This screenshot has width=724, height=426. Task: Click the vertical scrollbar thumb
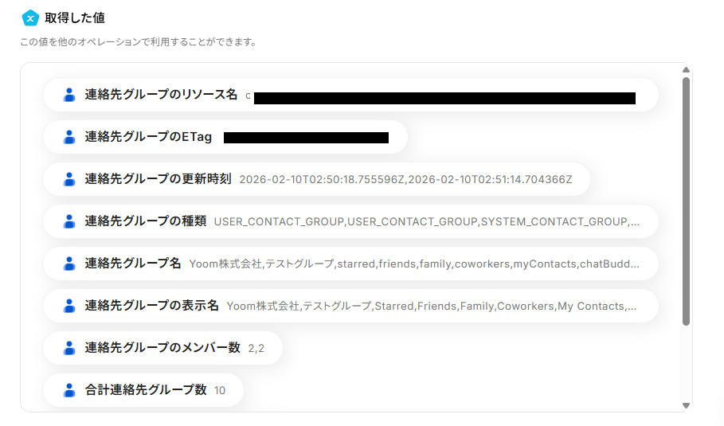(x=686, y=199)
